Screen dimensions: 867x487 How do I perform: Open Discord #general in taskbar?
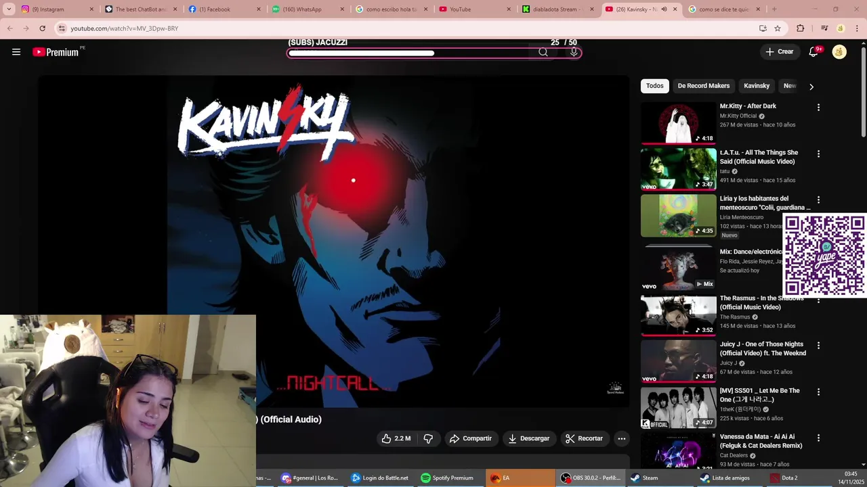310,478
